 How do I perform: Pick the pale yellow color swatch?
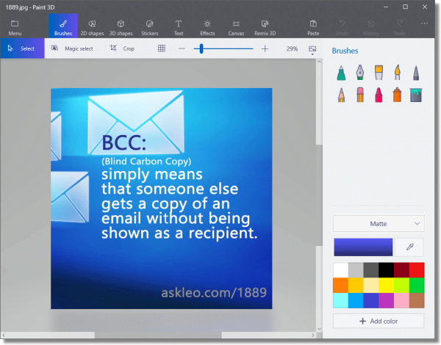(x=371, y=286)
